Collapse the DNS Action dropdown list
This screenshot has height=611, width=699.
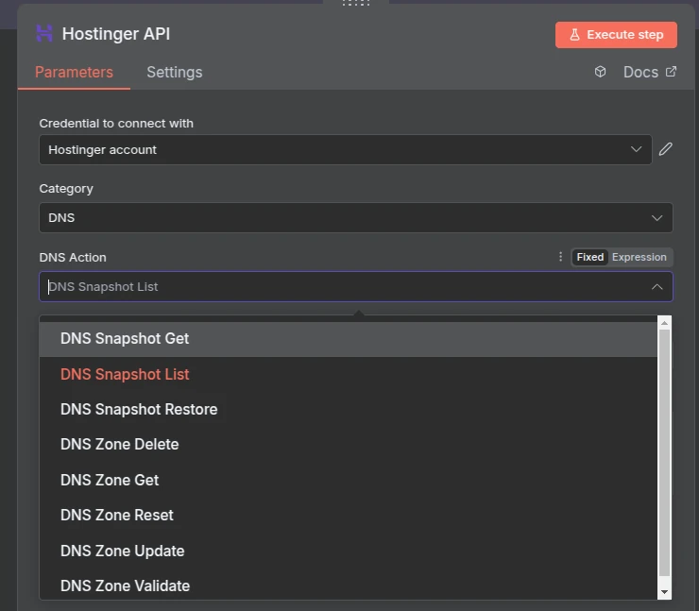tap(657, 286)
